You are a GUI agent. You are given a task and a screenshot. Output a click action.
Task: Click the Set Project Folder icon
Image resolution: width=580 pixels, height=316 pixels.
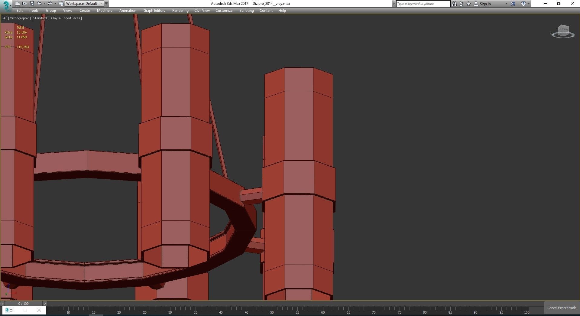coord(61,4)
